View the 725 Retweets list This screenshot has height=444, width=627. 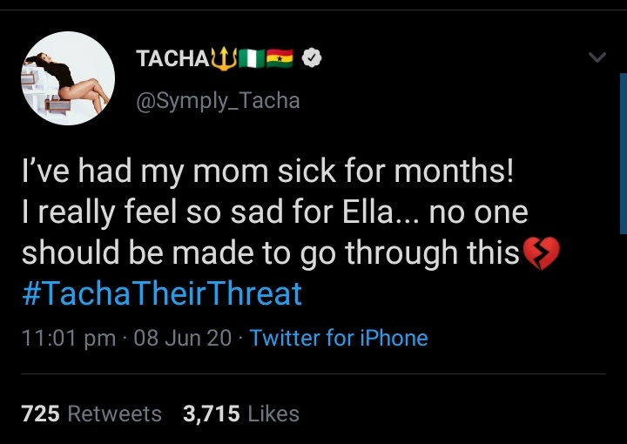click(x=91, y=414)
